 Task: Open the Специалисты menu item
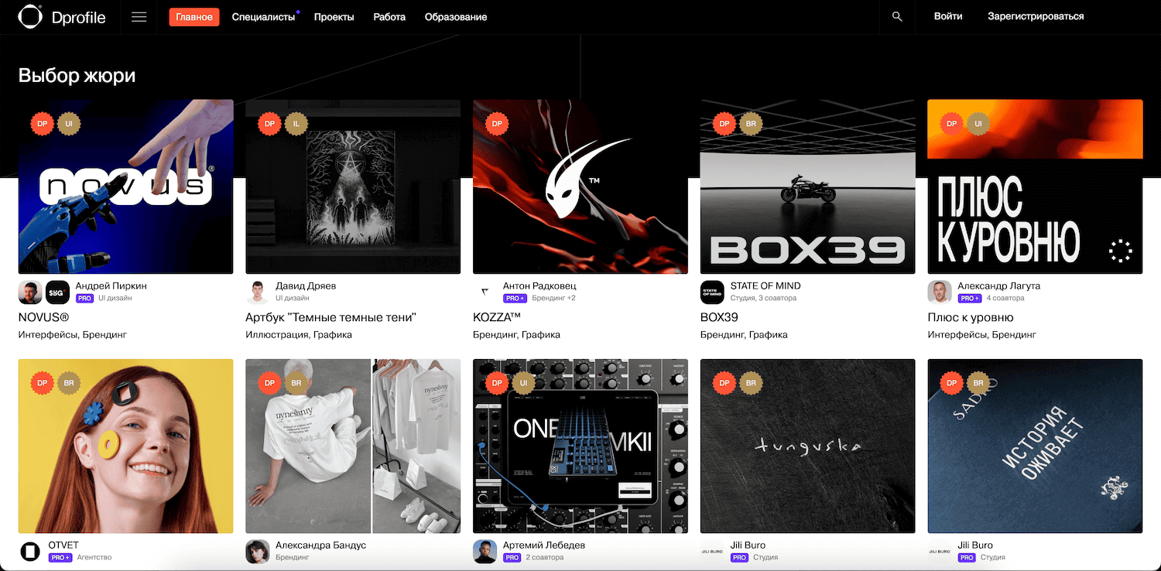pos(264,17)
